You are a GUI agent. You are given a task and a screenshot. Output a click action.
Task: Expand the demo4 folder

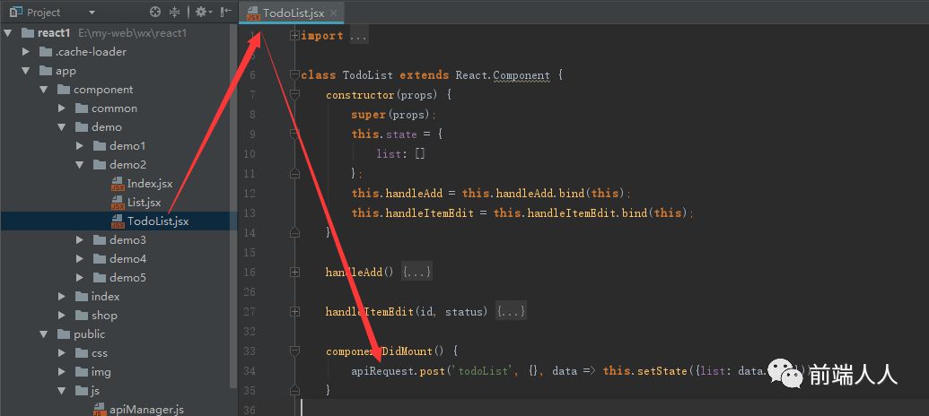[x=79, y=259]
